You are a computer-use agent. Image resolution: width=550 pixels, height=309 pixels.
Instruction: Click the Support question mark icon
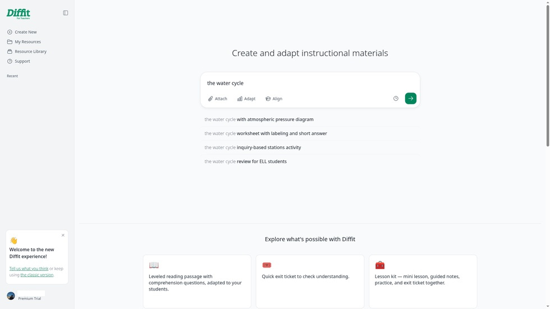tap(10, 61)
